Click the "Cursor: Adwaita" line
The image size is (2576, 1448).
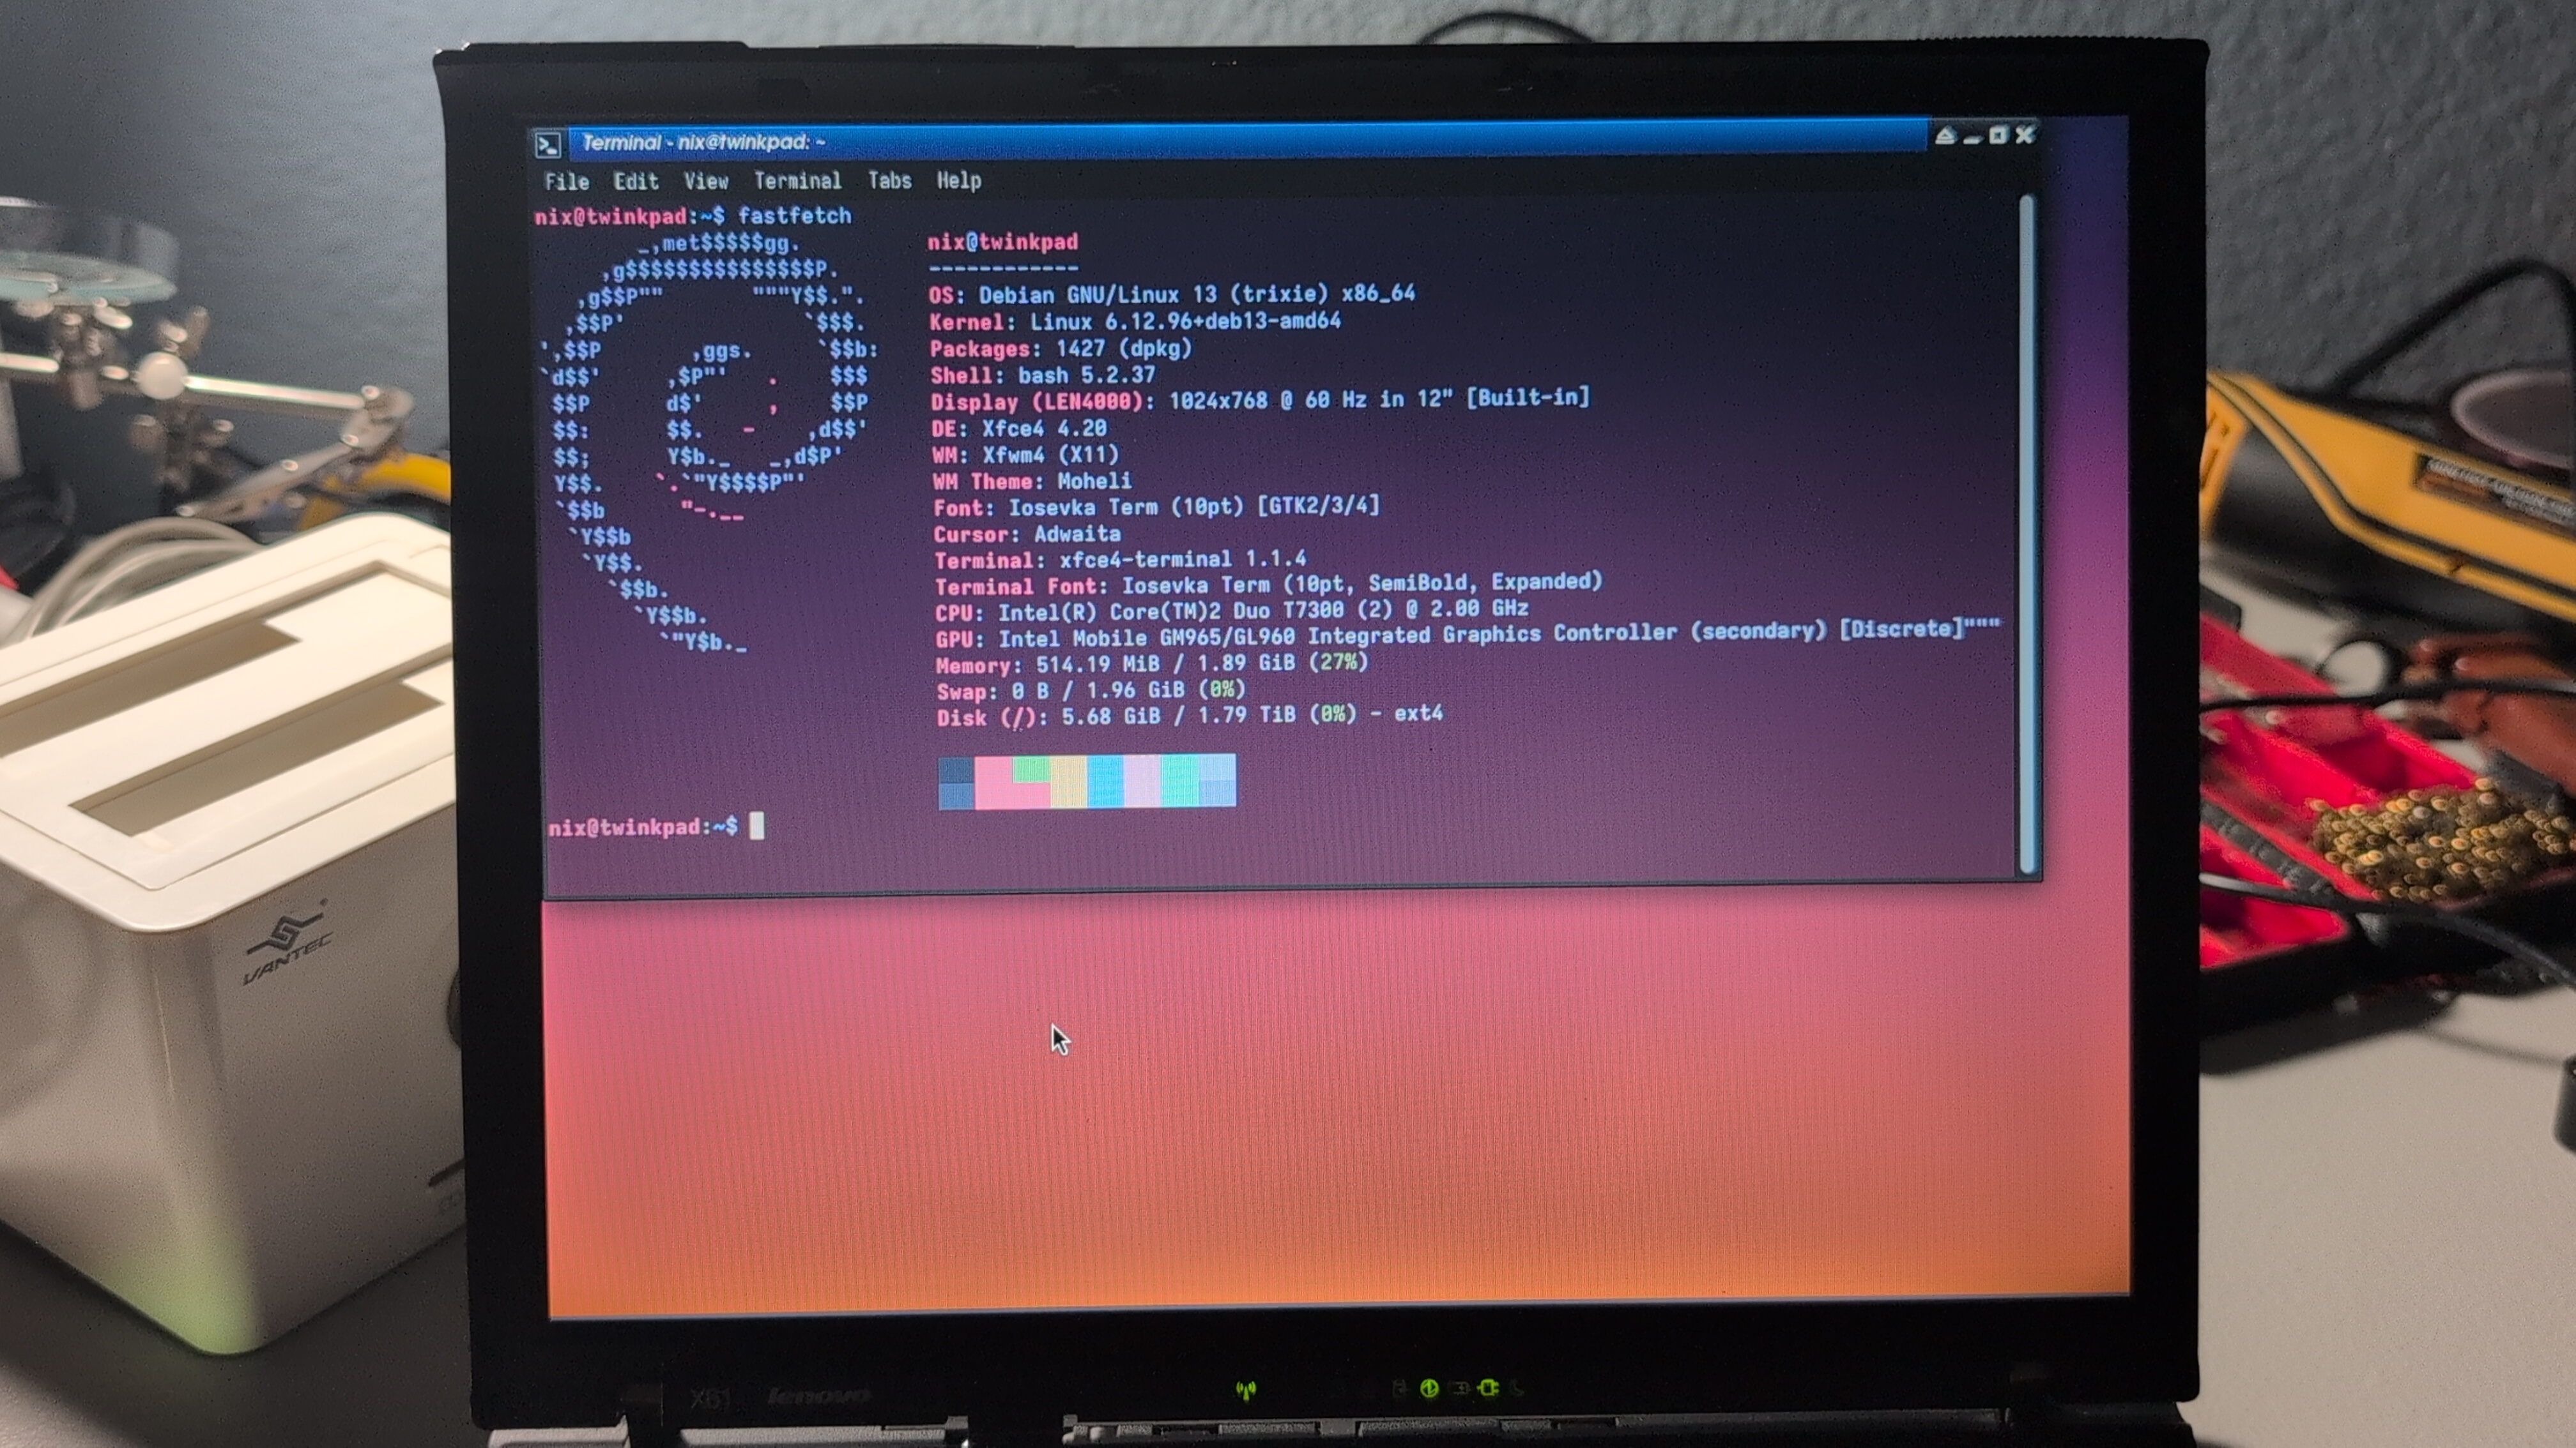[x=1027, y=534]
